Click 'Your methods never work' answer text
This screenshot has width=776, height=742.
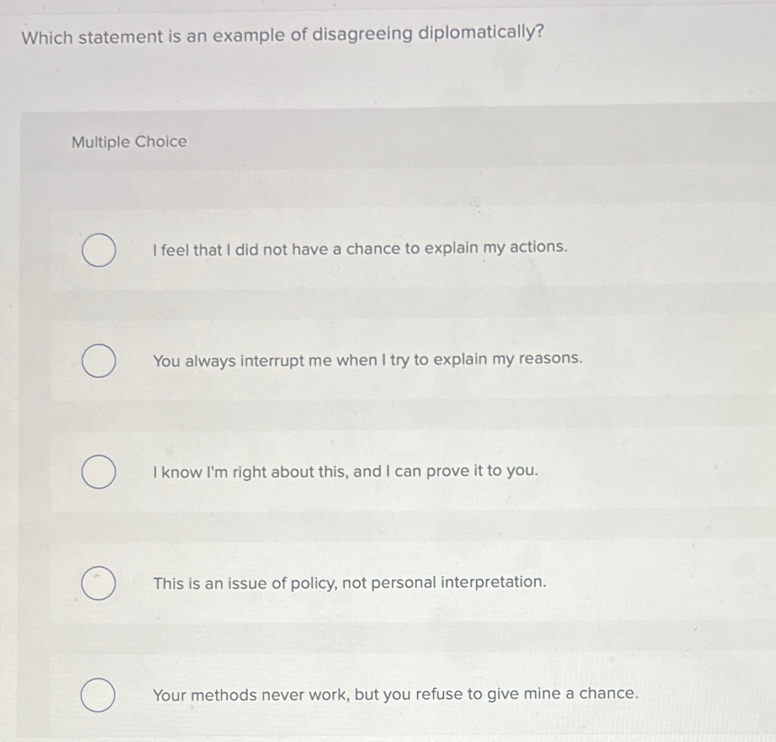point(395,695)
